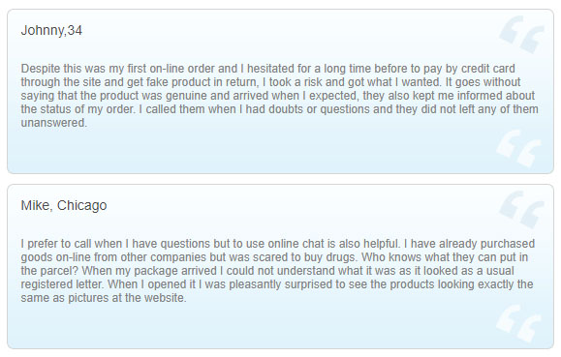Click the bottom quote mark icon in Johnny's testimonial
The image size is (561, 357).
(x=518, y=148)
